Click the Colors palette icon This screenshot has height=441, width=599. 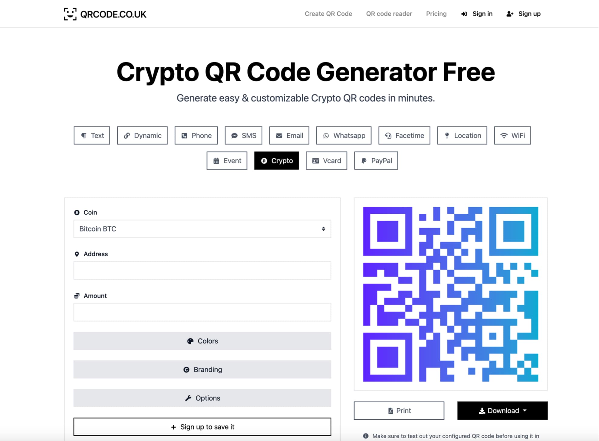pos(190,341)
